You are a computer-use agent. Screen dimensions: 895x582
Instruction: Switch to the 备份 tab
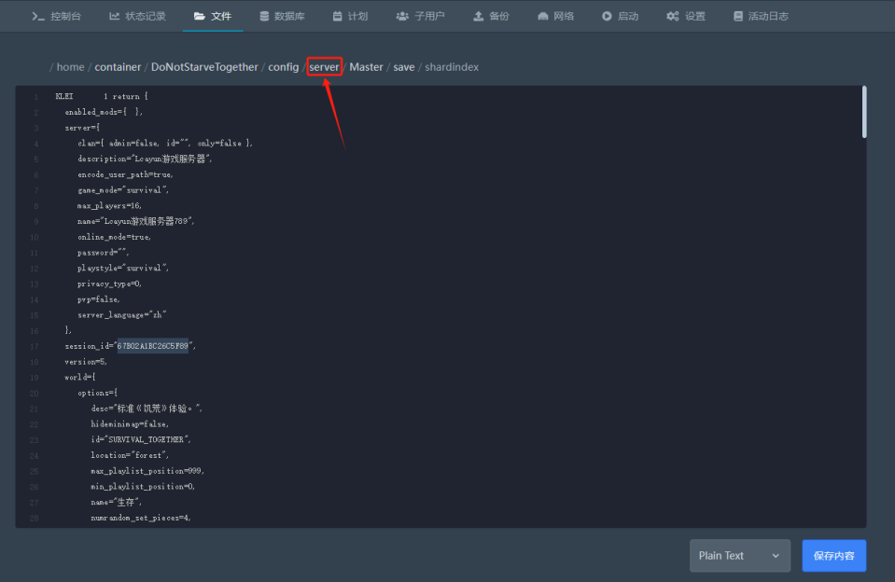491,17
